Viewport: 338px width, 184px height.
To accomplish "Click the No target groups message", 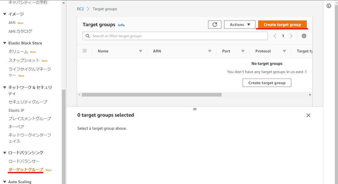I will [267, 63].
